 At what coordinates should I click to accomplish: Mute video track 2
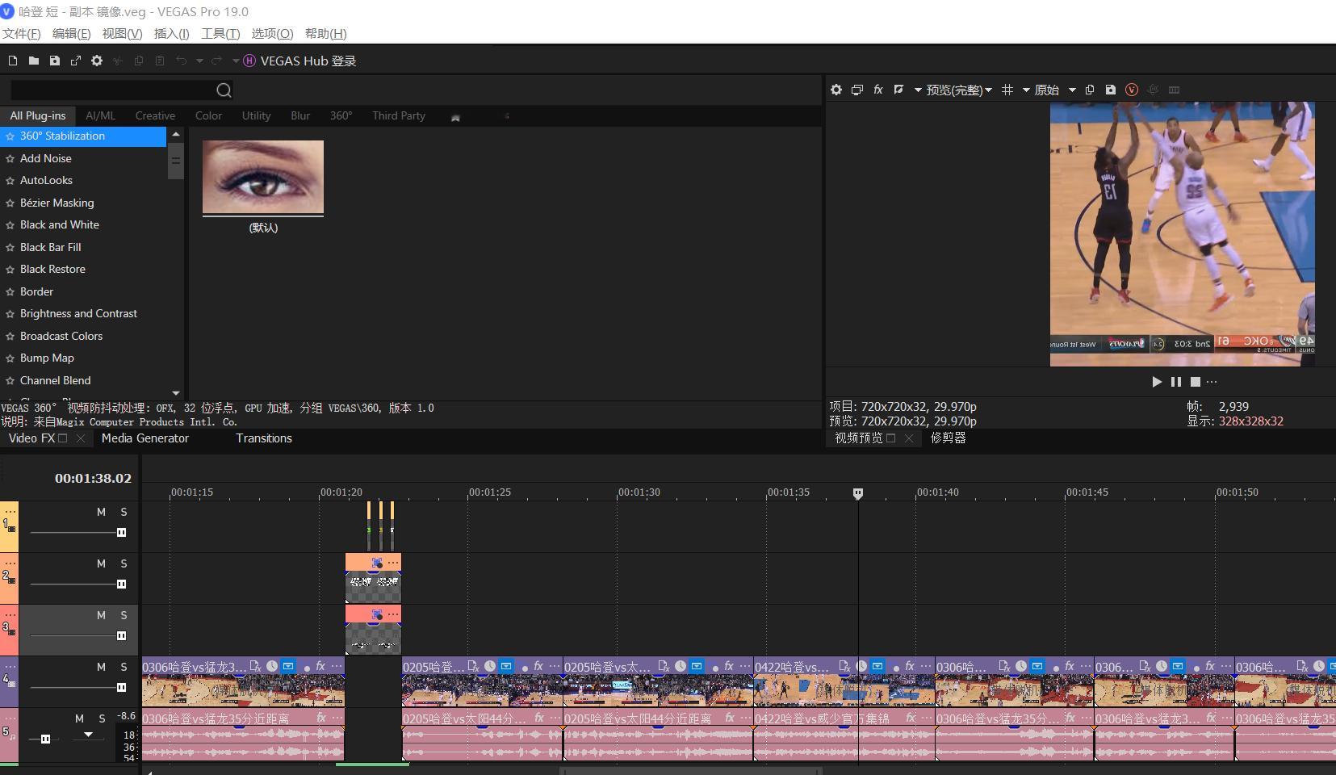101,563
